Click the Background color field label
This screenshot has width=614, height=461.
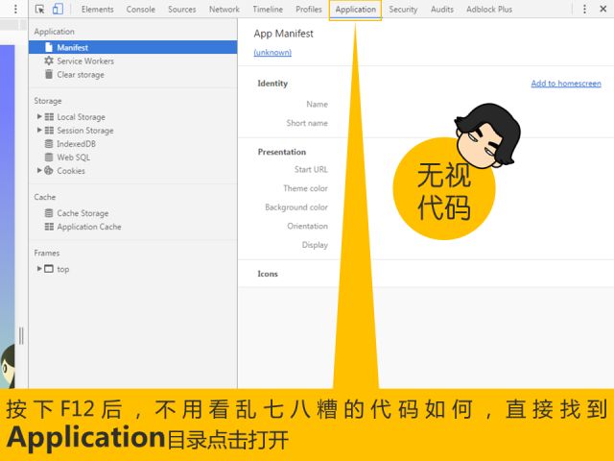pos(296,207)
